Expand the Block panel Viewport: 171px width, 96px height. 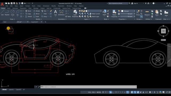pyautogui.click(x=106, y=19)
